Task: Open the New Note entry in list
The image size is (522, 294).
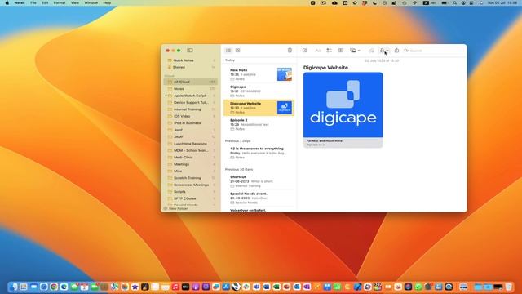Action: pos(259,74)
